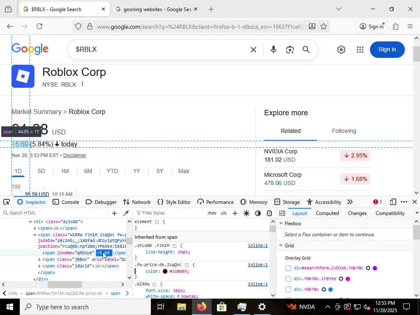Click the Roblox Corp logo
Image resolution: width=420 pixels, height=315 pixels.
click(x=23, y=76)
